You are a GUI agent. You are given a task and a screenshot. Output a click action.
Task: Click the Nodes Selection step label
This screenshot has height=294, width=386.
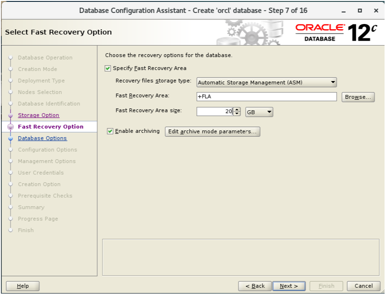point(40,92)
